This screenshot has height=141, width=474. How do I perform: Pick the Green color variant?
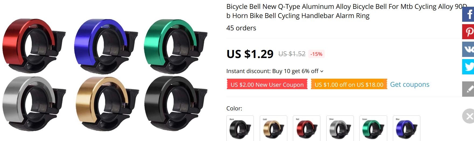[x=373, y=128]
